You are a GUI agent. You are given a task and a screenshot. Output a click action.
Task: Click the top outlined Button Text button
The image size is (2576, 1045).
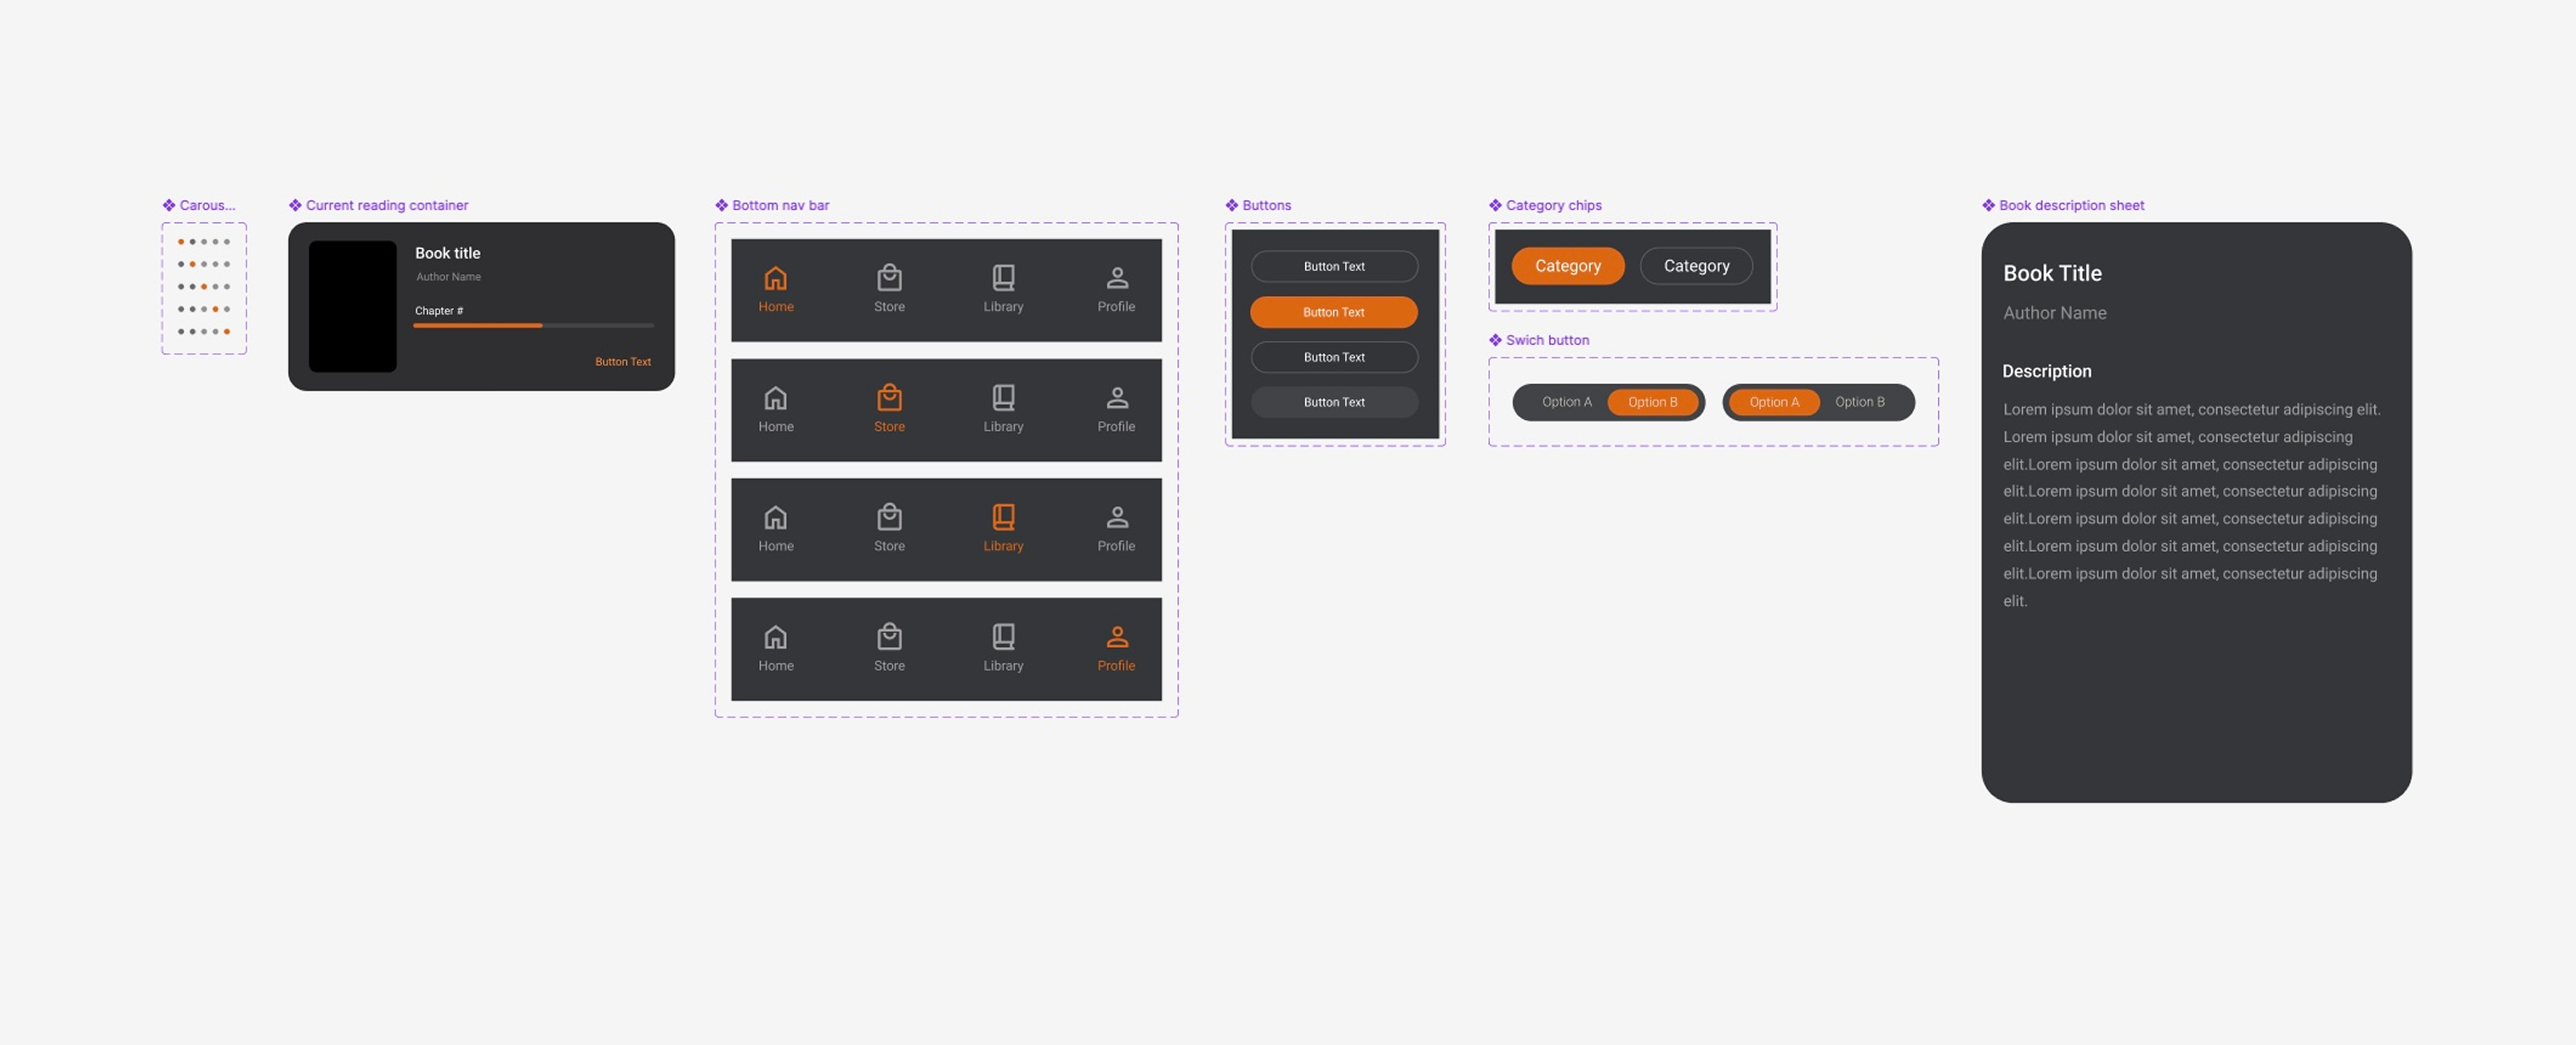pyautogui.click(x=1333, y=266)
